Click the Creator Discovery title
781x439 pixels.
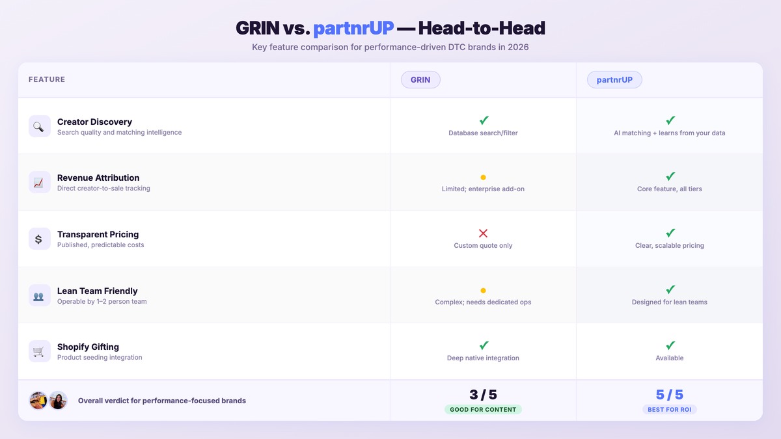pos(94,122)
